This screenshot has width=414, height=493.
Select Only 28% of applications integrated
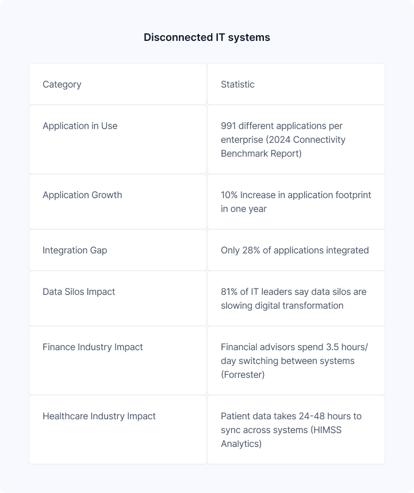pyautogui.click(x=296, y=251)
